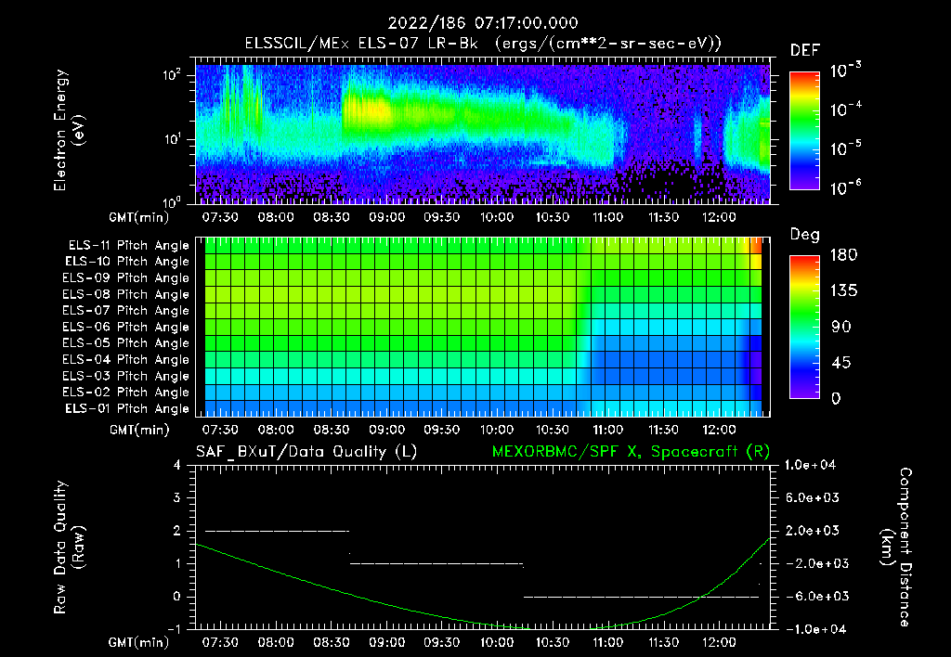Click the data quality line segment at level 1
Screen dimensions: 951x657
[x=436, y=563]
